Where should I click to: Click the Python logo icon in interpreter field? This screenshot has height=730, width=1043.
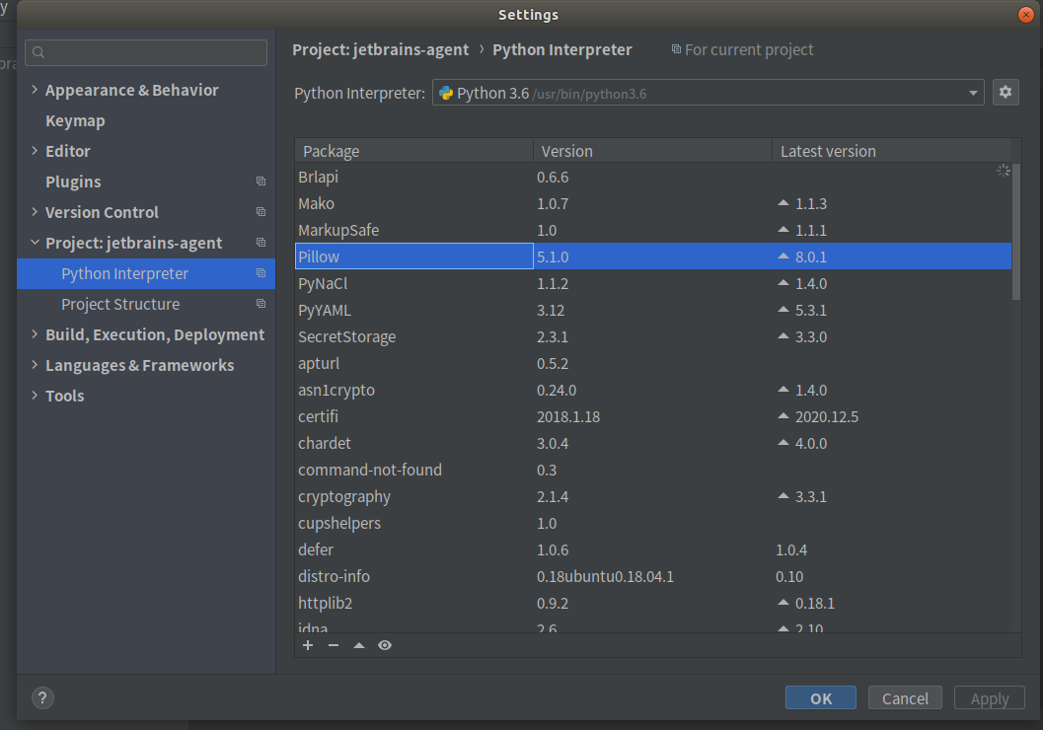(446, 93)
